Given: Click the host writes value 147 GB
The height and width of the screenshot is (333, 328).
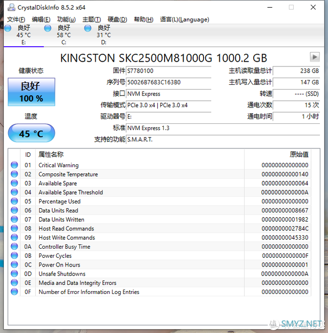Looking at the screenshot, I should pyautogui.click(x=296, y=82).
